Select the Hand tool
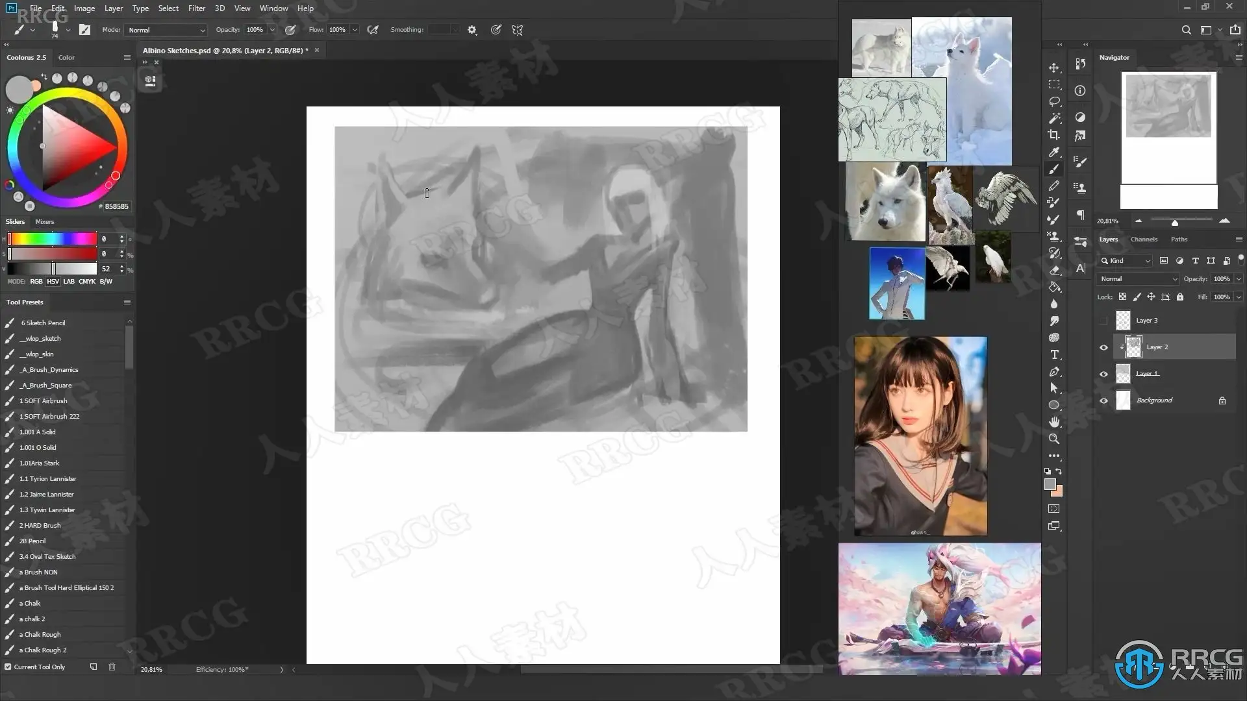The width and height of the screenshot is (1247, 701). tap(1053, 422)
